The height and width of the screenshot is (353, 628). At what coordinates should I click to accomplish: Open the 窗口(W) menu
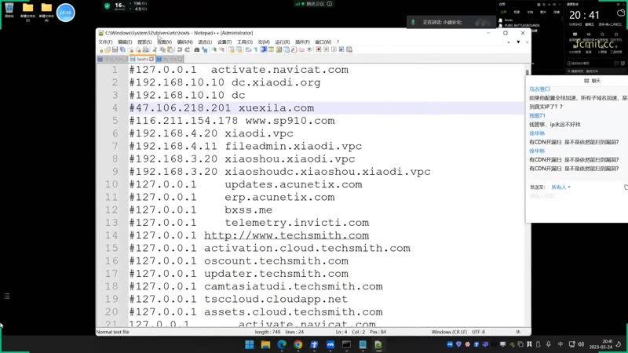click(x=323, y=42)
